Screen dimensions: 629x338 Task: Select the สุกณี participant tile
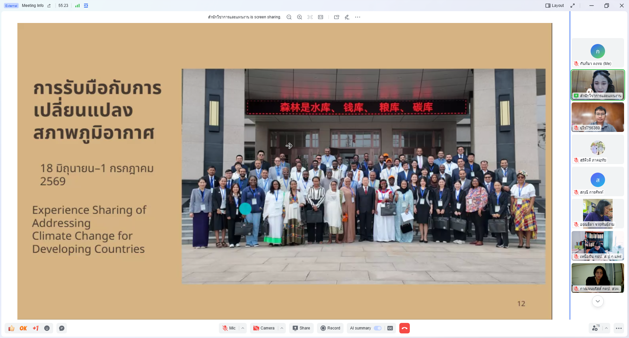(x=598, y=181)
